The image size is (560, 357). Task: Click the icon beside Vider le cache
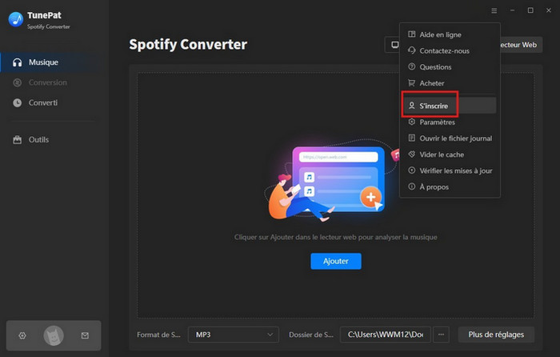click(412, 154)
